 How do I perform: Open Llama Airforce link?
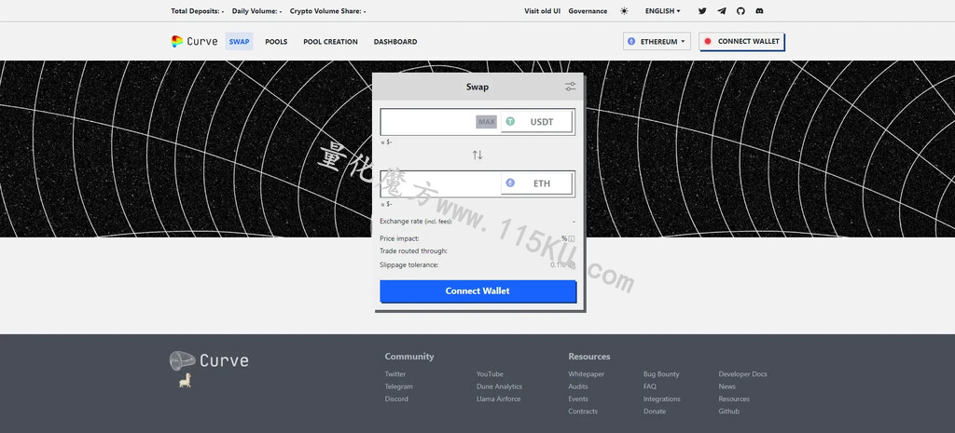[x=498, y=399]
